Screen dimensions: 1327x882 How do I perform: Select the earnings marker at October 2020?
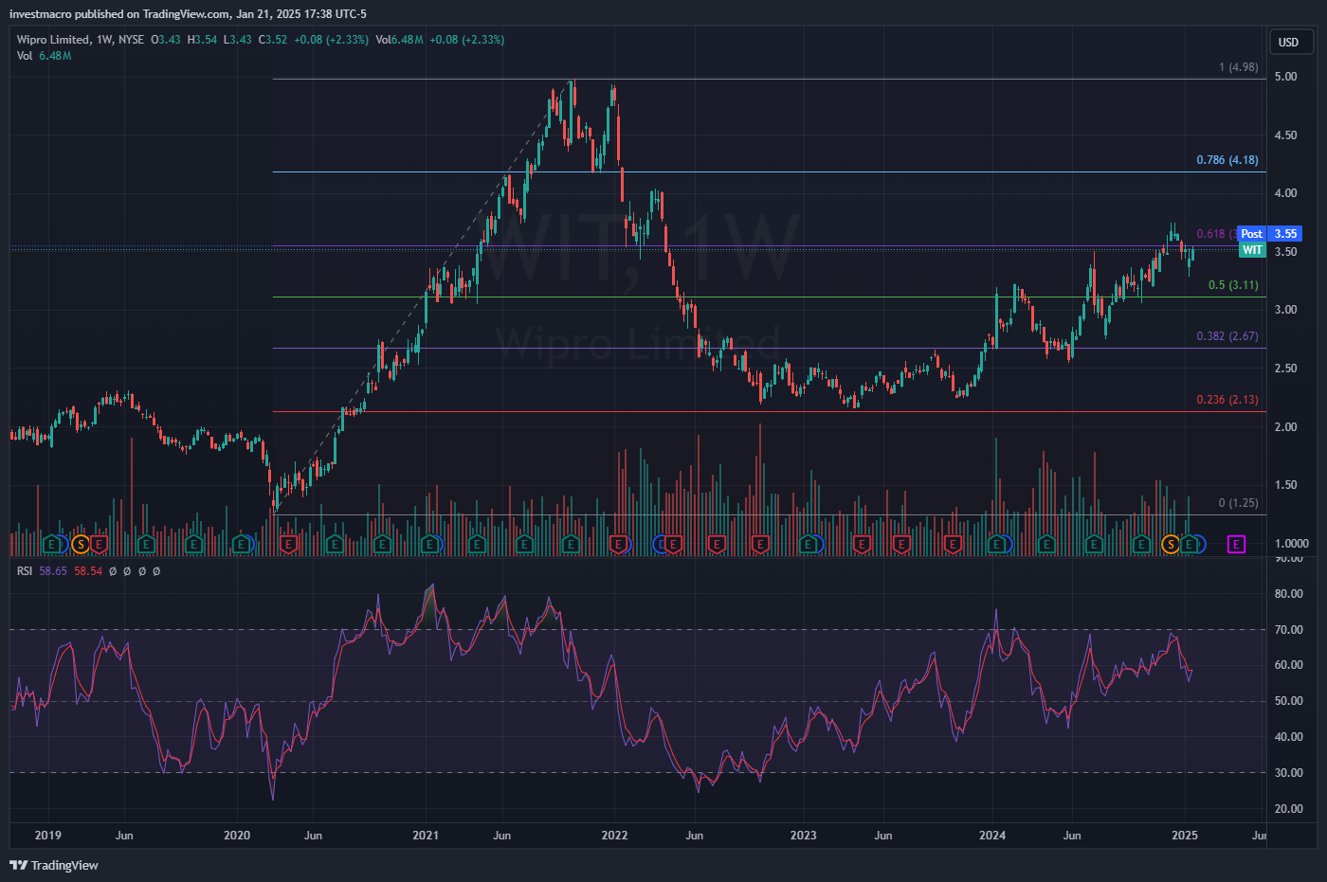382,544
